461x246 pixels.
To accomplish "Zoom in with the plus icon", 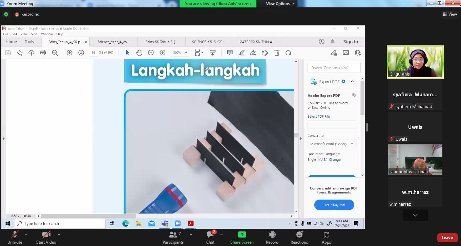I will click(163, 53).
